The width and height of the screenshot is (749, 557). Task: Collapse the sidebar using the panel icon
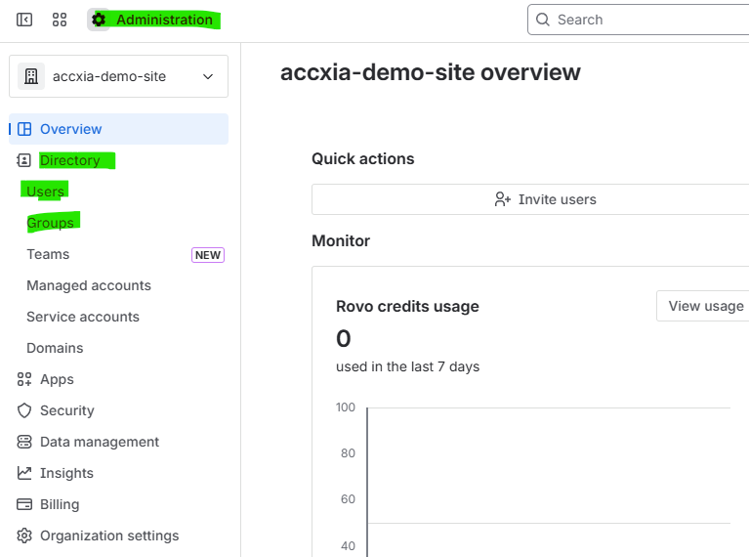[x=24, y=20]
